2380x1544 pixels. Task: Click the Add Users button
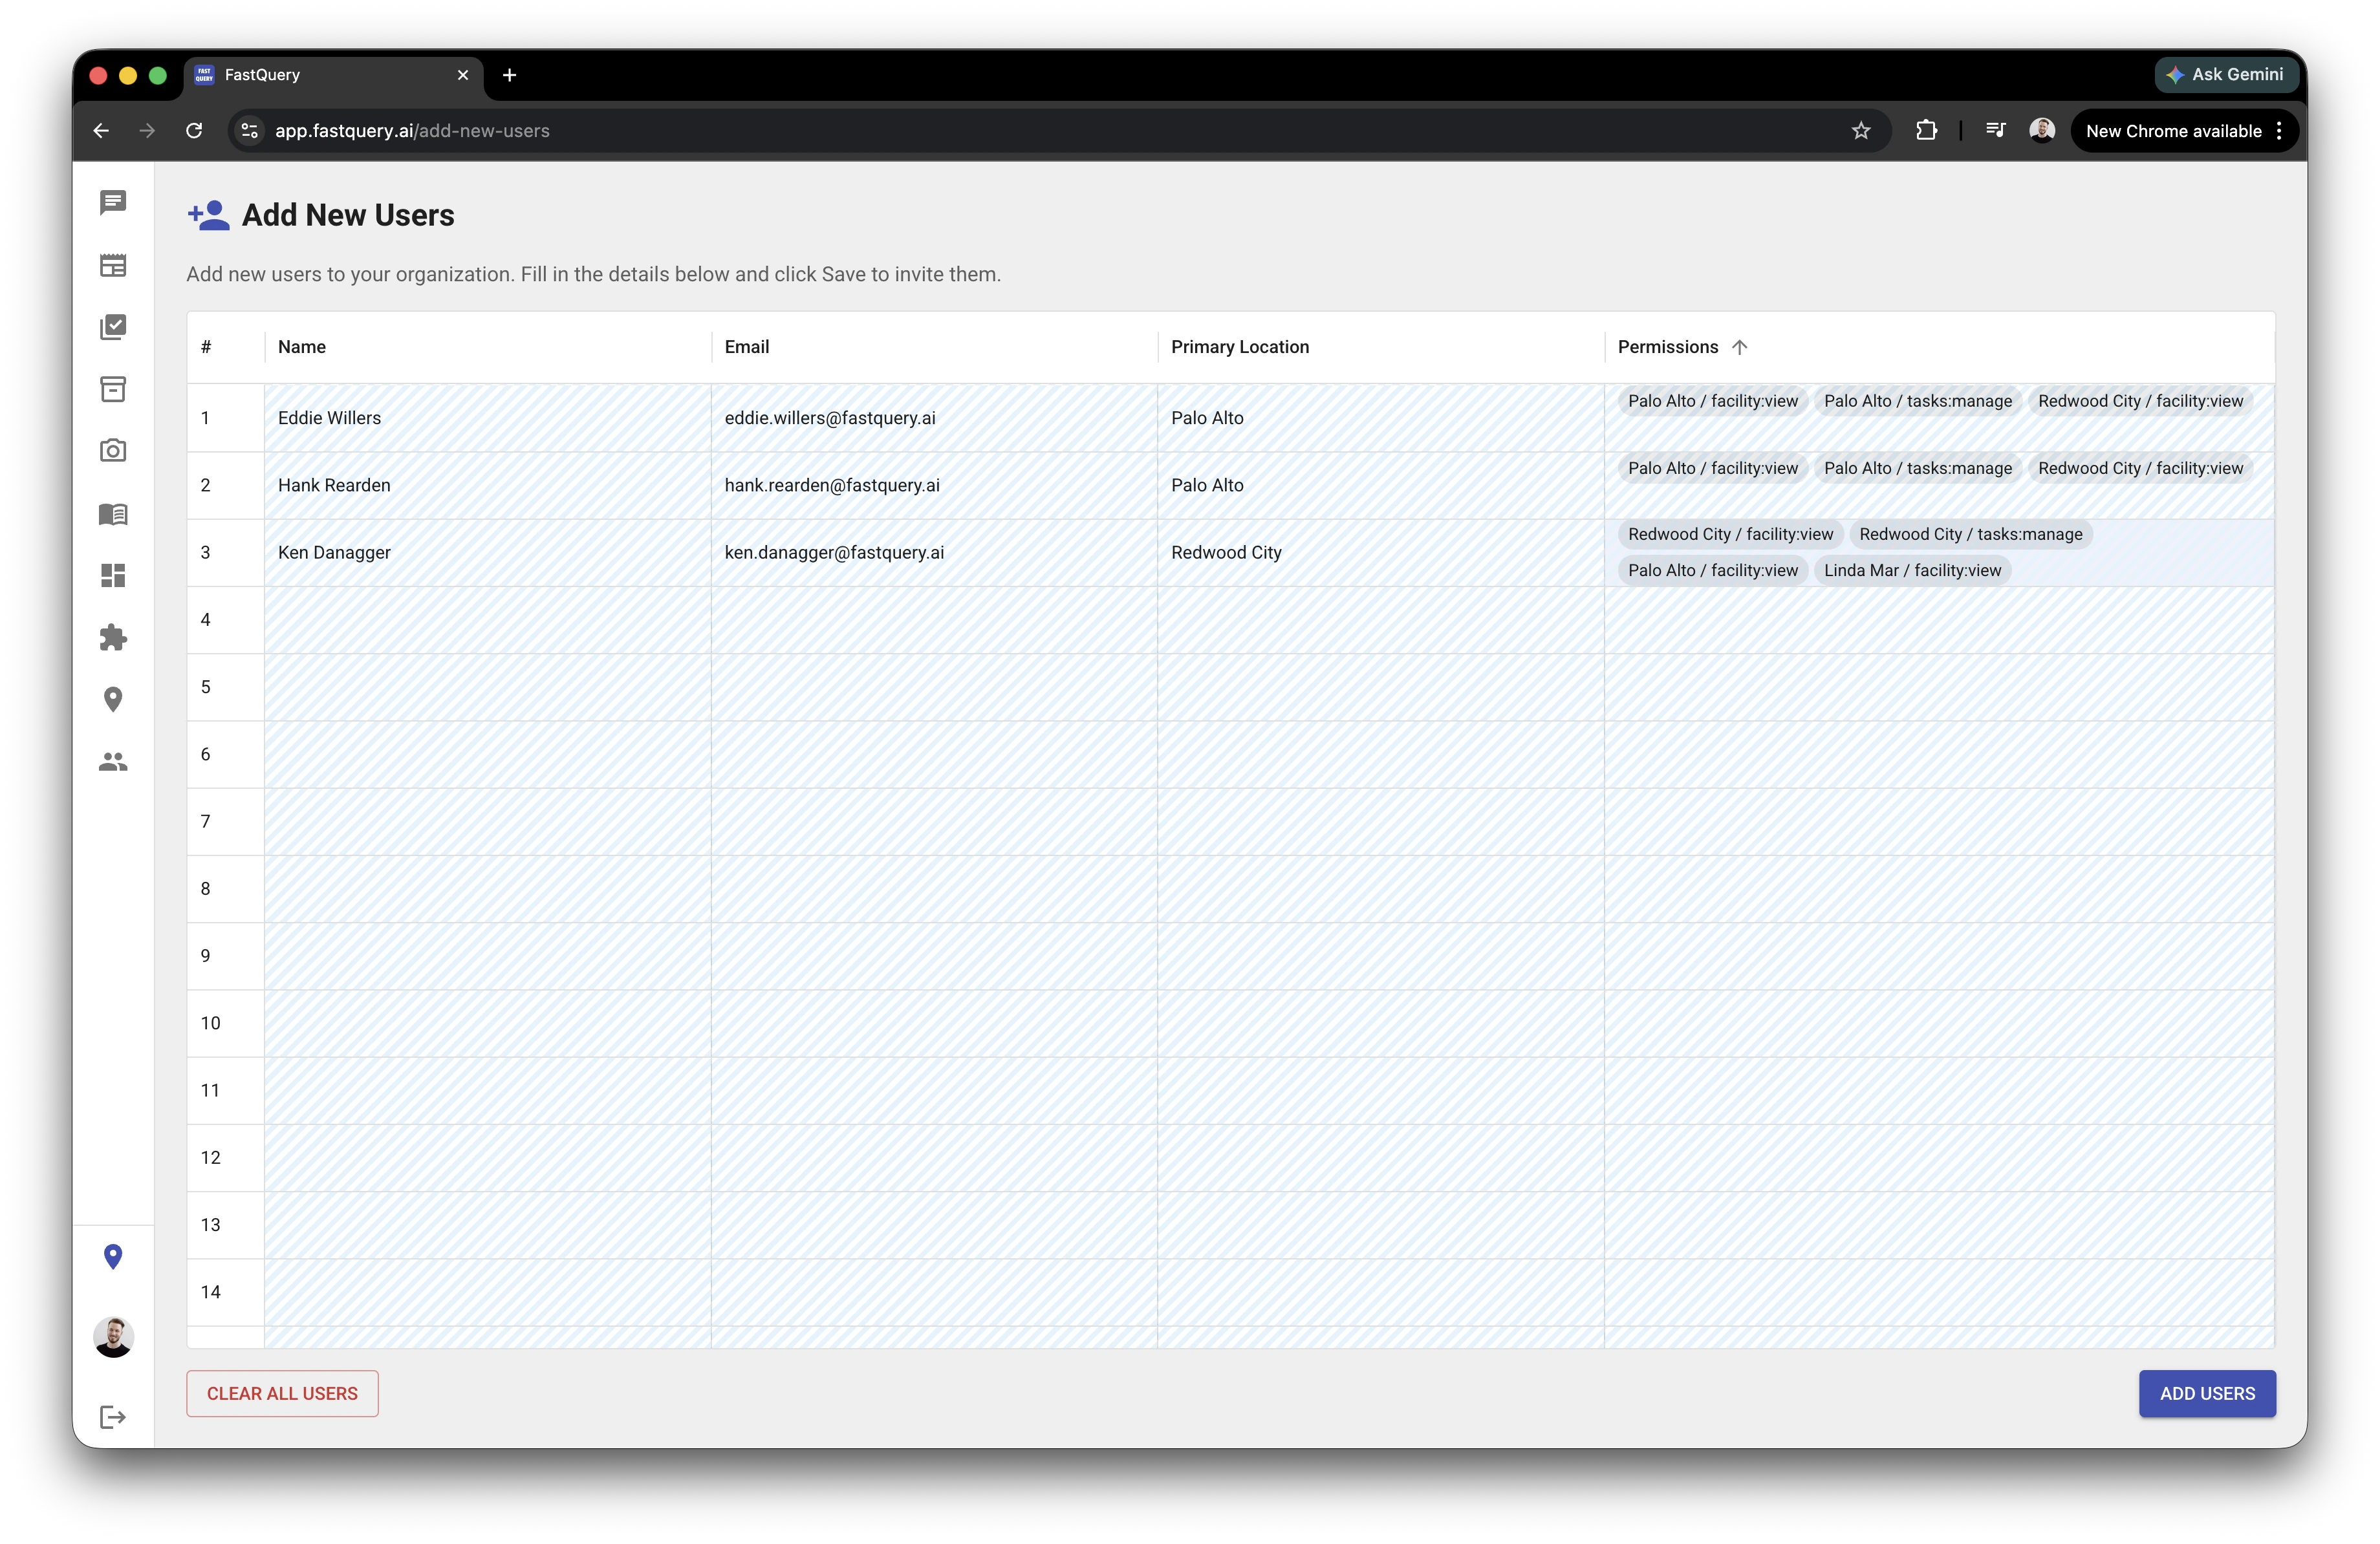[x=2207, y=1393]
